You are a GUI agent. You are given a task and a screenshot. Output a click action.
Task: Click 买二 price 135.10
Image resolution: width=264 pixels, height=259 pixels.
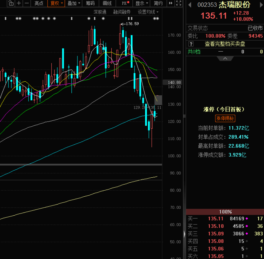point(216,226)
